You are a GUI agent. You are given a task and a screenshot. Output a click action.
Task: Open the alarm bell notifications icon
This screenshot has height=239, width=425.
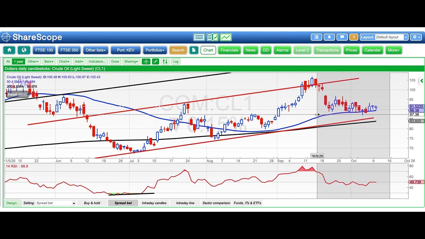[329, 37]
